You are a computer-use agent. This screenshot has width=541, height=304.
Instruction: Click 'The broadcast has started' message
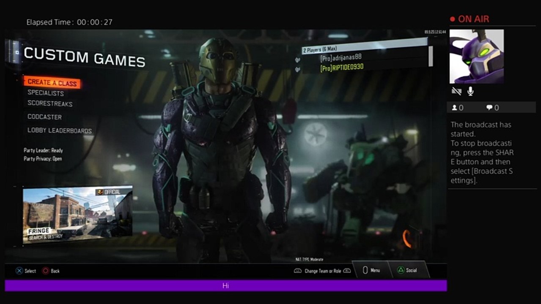(481, 129)
